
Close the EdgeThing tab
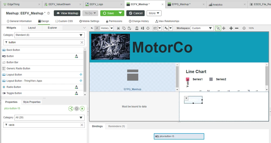point(39,4)
